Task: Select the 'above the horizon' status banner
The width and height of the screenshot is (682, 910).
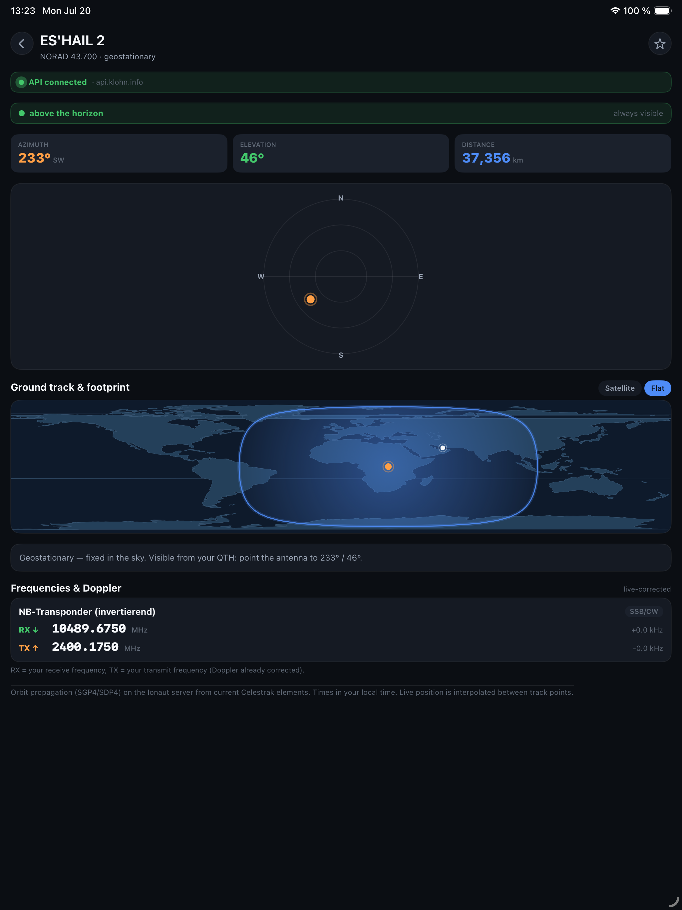Action: click(x=341, y=113)
